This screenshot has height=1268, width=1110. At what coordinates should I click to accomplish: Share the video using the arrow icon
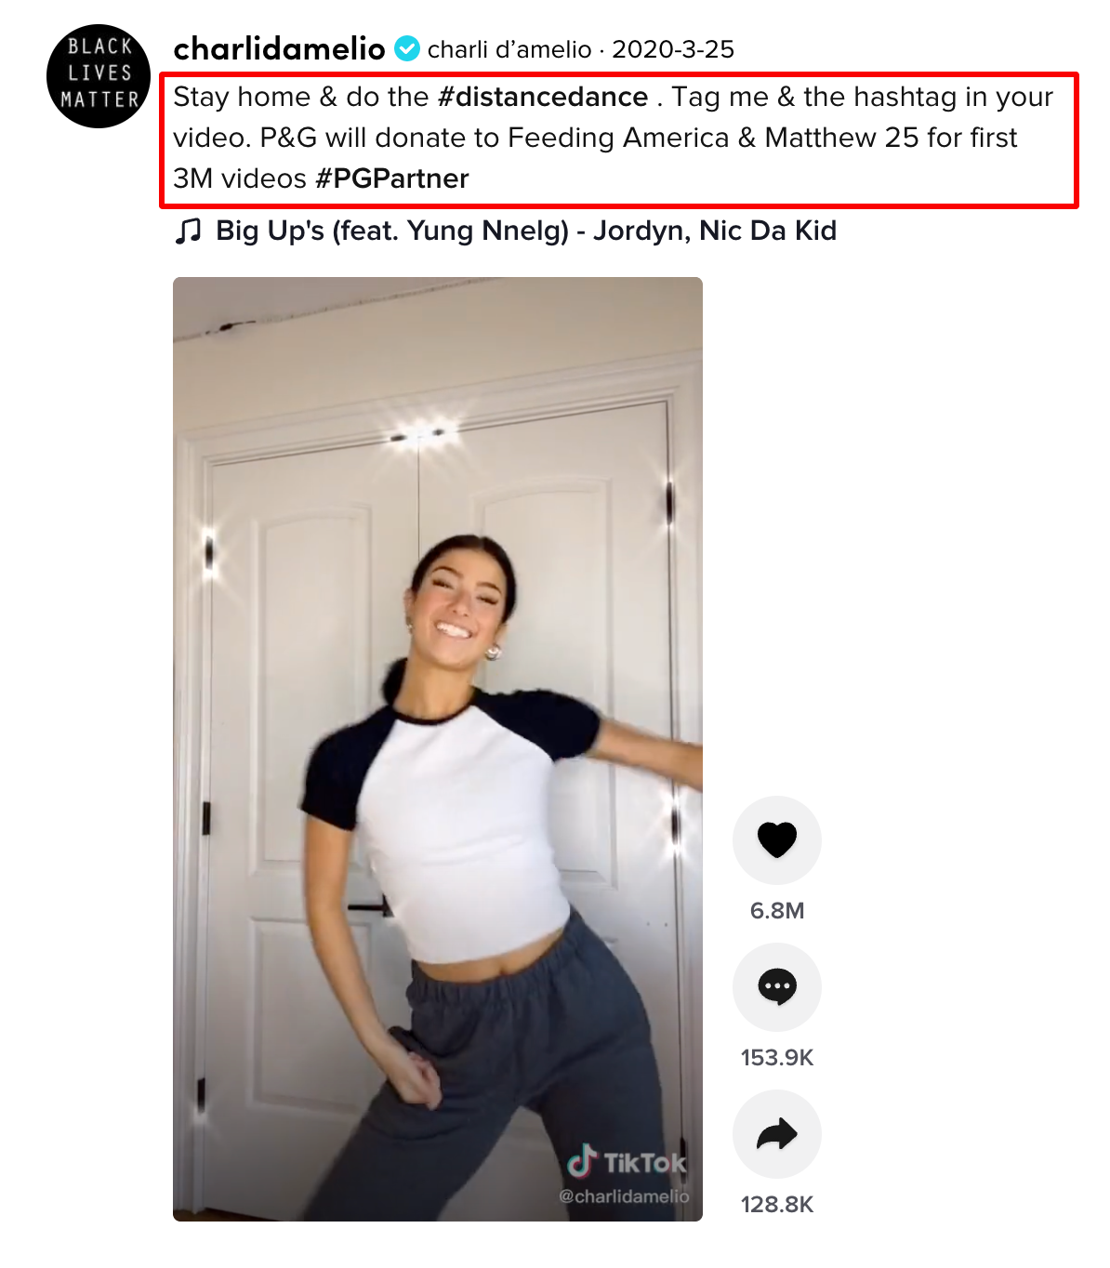tap(777, 1134)
